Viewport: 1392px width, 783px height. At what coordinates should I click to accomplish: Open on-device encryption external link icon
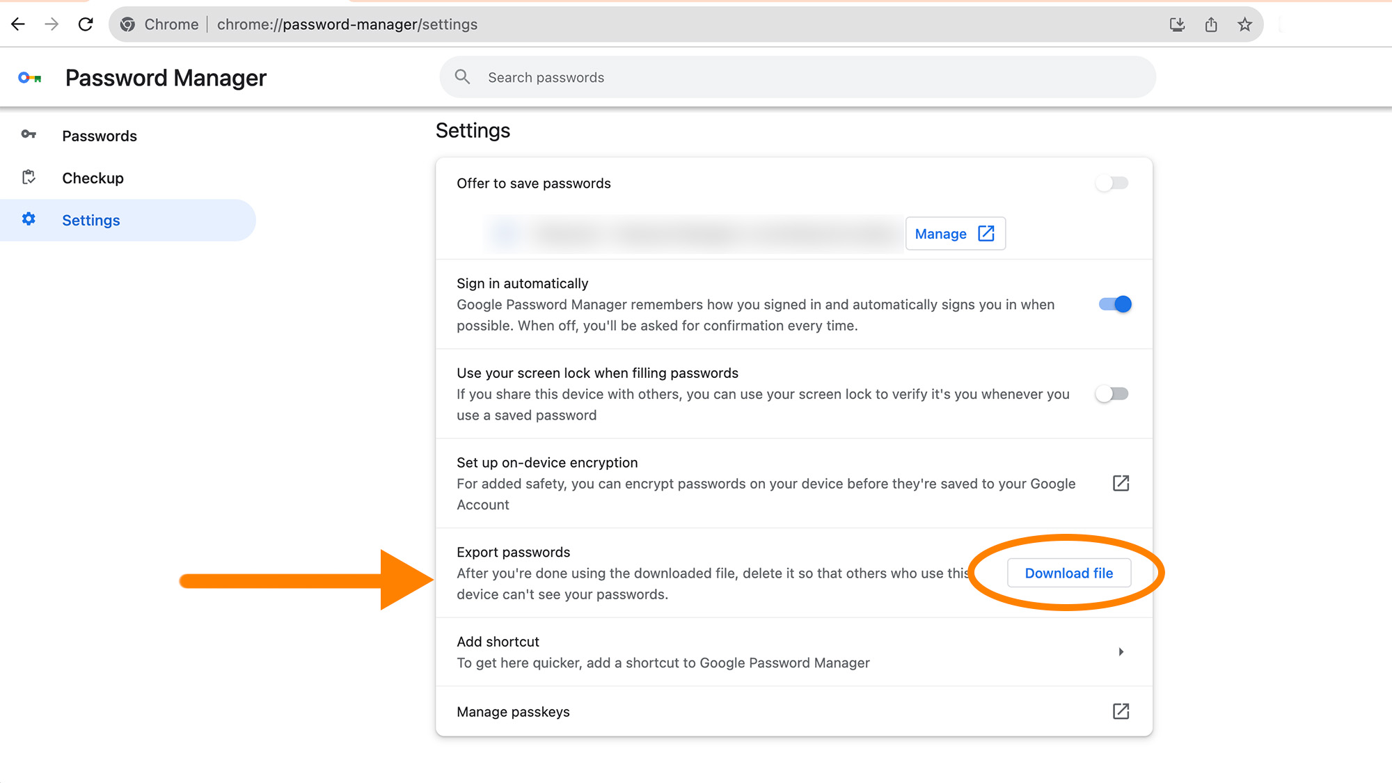(x=1121, y=483)
